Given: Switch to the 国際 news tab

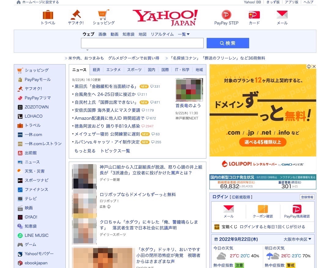Looking at the screenshot, I should click(x=165, y=70).
